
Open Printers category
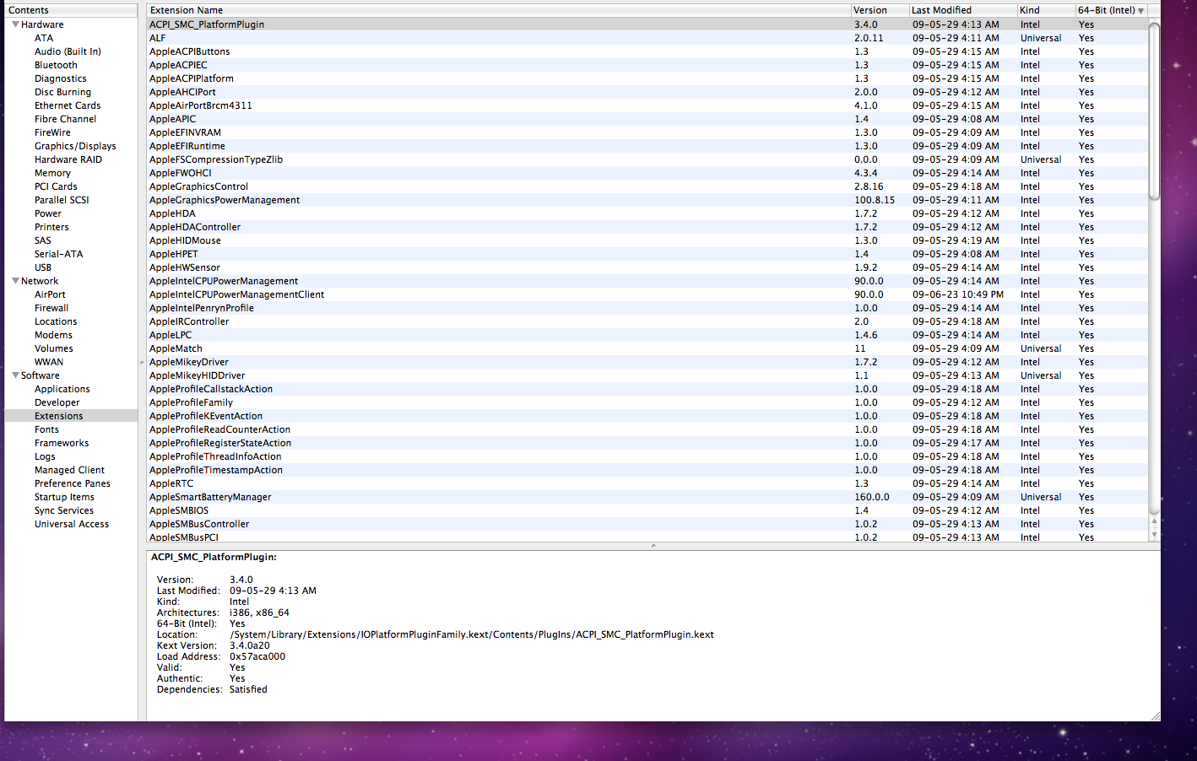pyautogui.click(x=51, y=227)
